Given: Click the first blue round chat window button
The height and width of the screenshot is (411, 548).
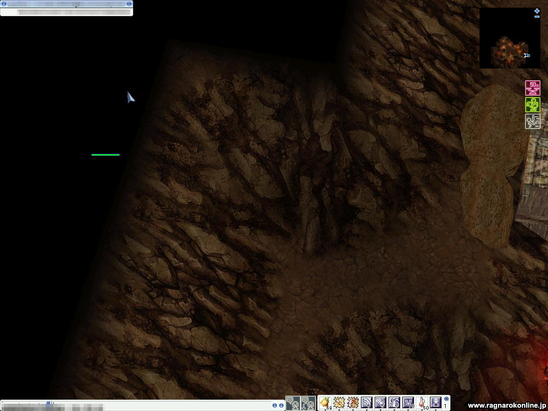Looking at the screenshot, I should coord(274,405).
